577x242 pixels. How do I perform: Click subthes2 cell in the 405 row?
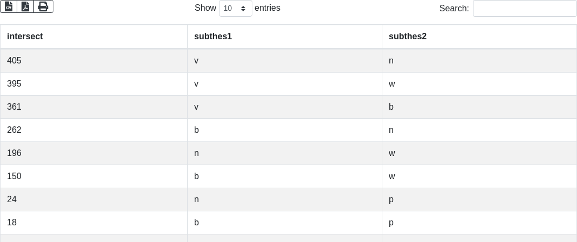click(x=391, y=61)
